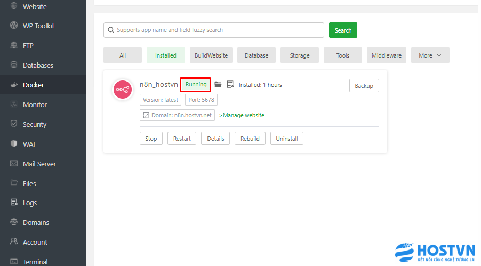Click the green Search button

tap(343, 30)
